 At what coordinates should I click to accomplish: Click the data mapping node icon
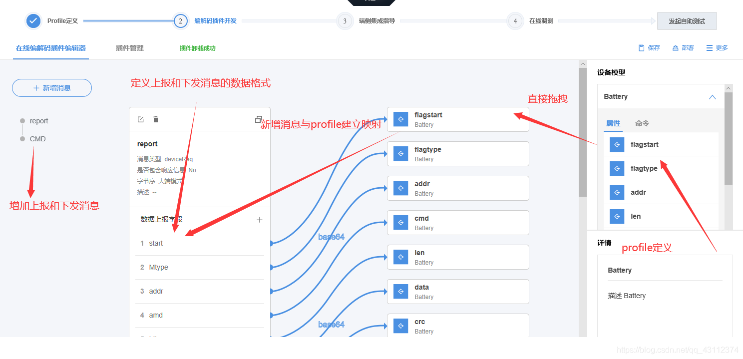point(401,292)
